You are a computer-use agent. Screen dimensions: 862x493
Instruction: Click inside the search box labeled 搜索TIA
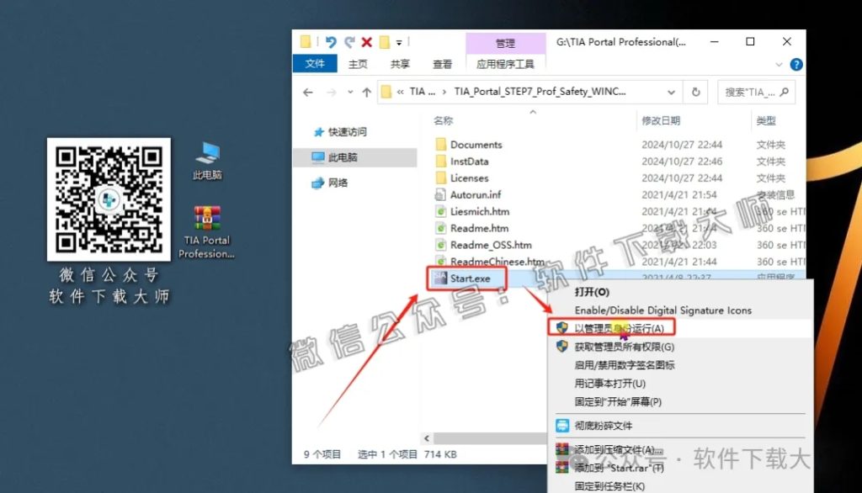click(x=752, y=92)
